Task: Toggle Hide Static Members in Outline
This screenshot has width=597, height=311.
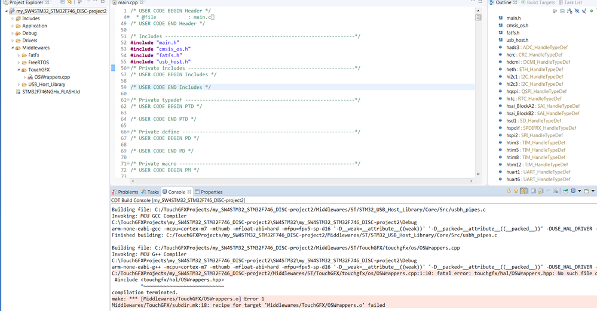Action: coord(584,11)
